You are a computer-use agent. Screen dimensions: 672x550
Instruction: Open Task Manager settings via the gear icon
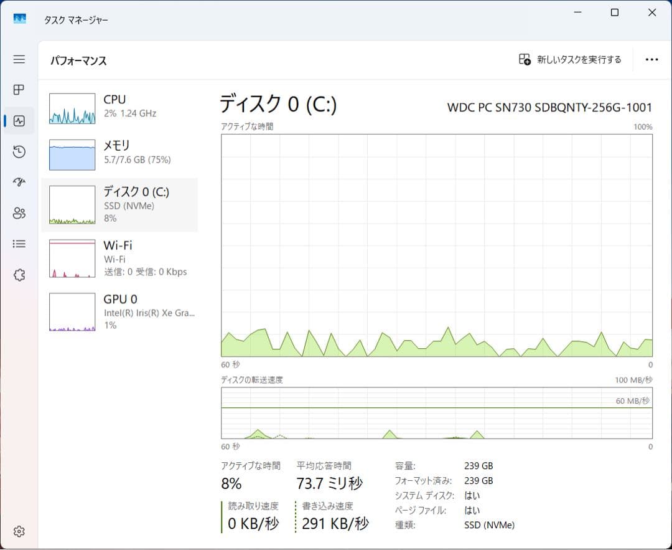(19, 531)
